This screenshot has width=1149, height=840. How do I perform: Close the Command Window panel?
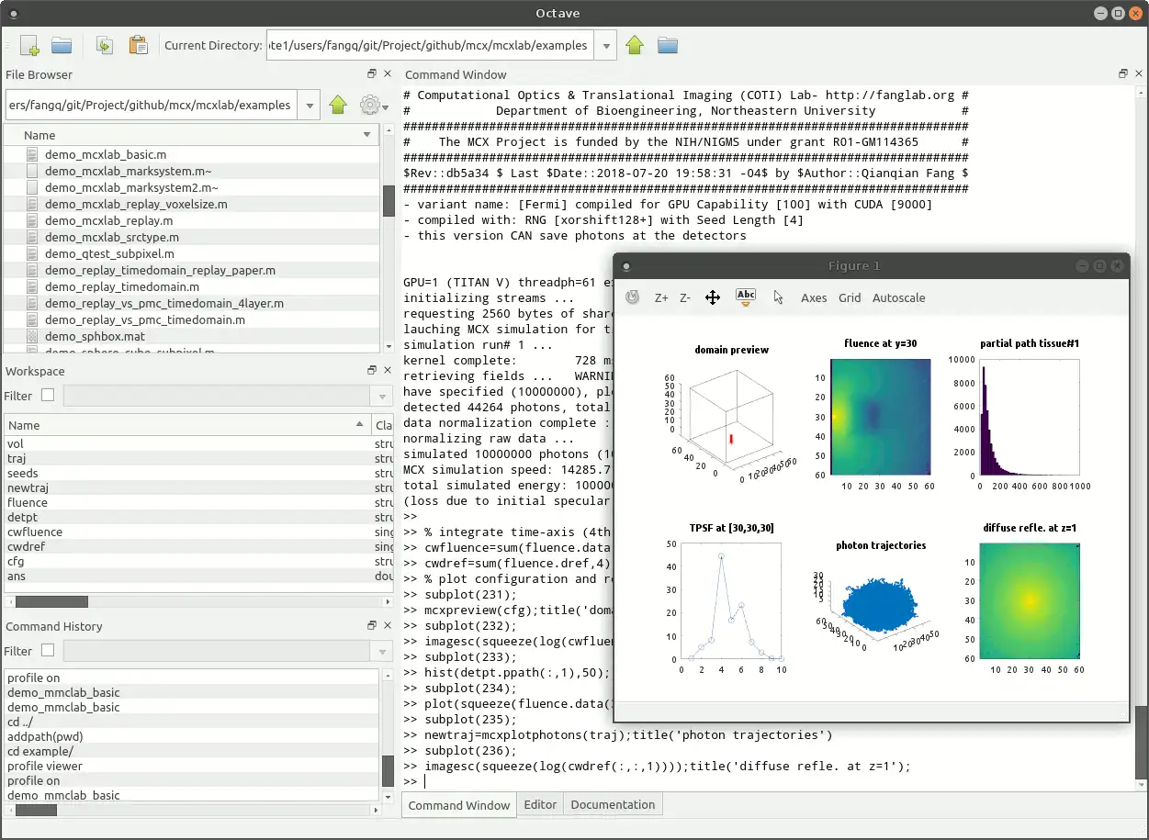click(1138, 74)
